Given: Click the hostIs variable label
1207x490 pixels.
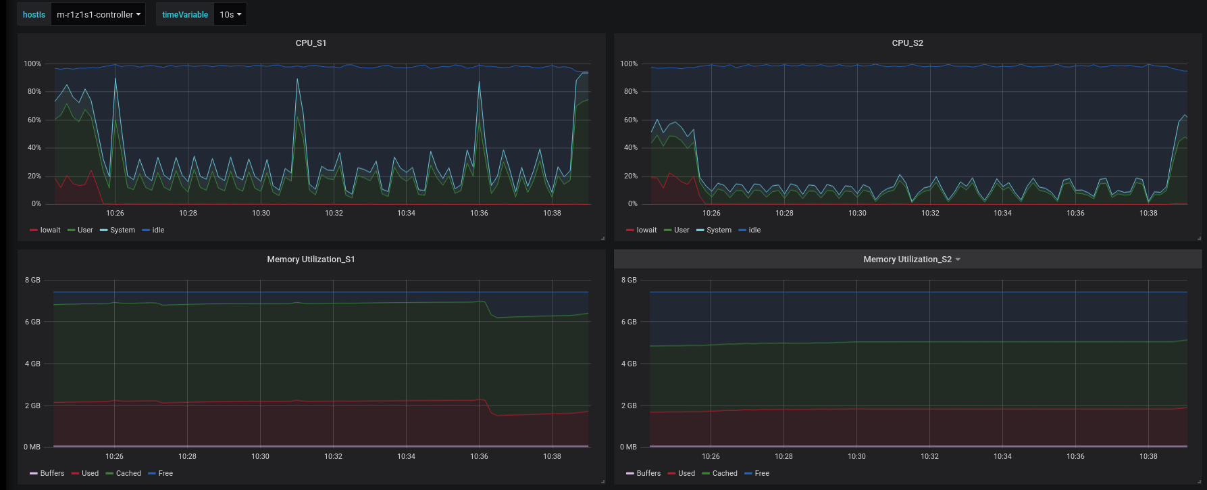Looking at the screenshot, I should [x=34, y=14].
